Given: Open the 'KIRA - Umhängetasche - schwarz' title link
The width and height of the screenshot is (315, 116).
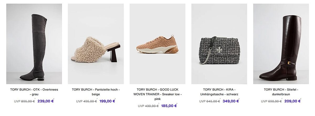Looking at the screenshot, I should click(x=219, y=92).
